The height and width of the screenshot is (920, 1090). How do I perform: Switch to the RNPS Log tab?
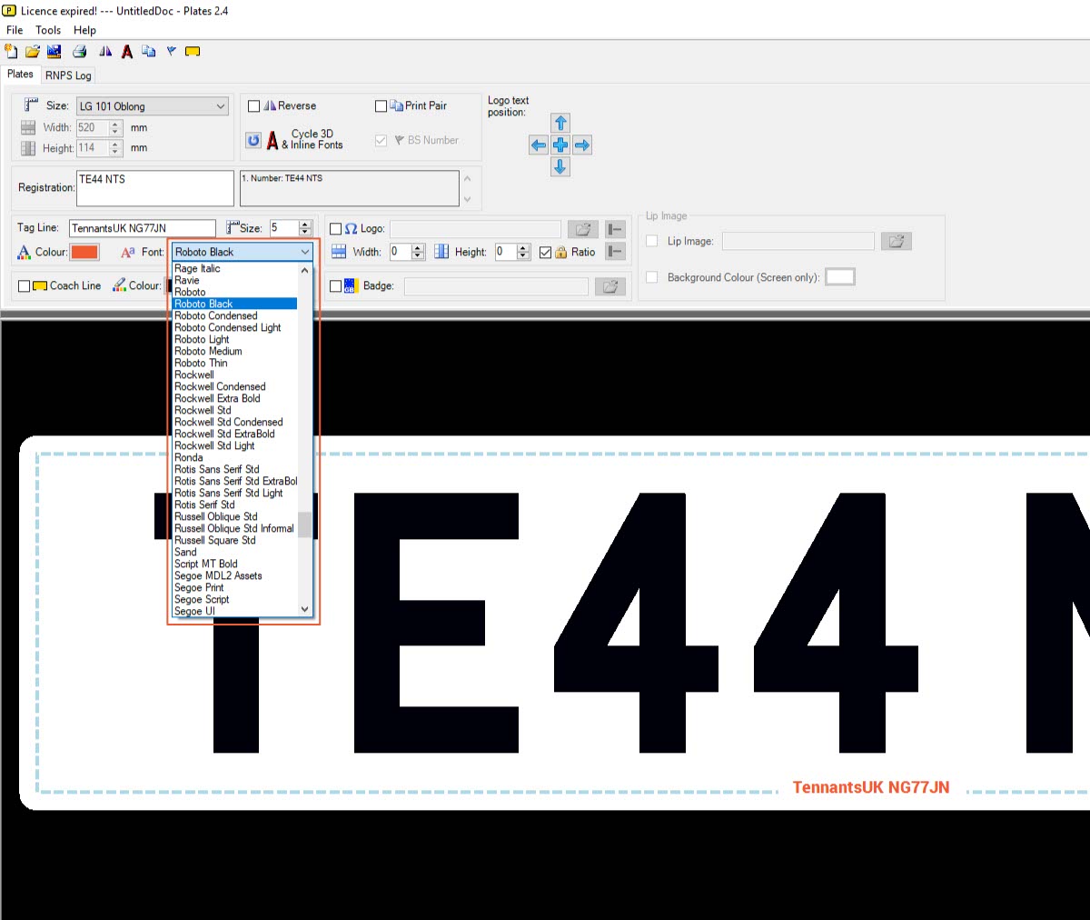point(68,75)
